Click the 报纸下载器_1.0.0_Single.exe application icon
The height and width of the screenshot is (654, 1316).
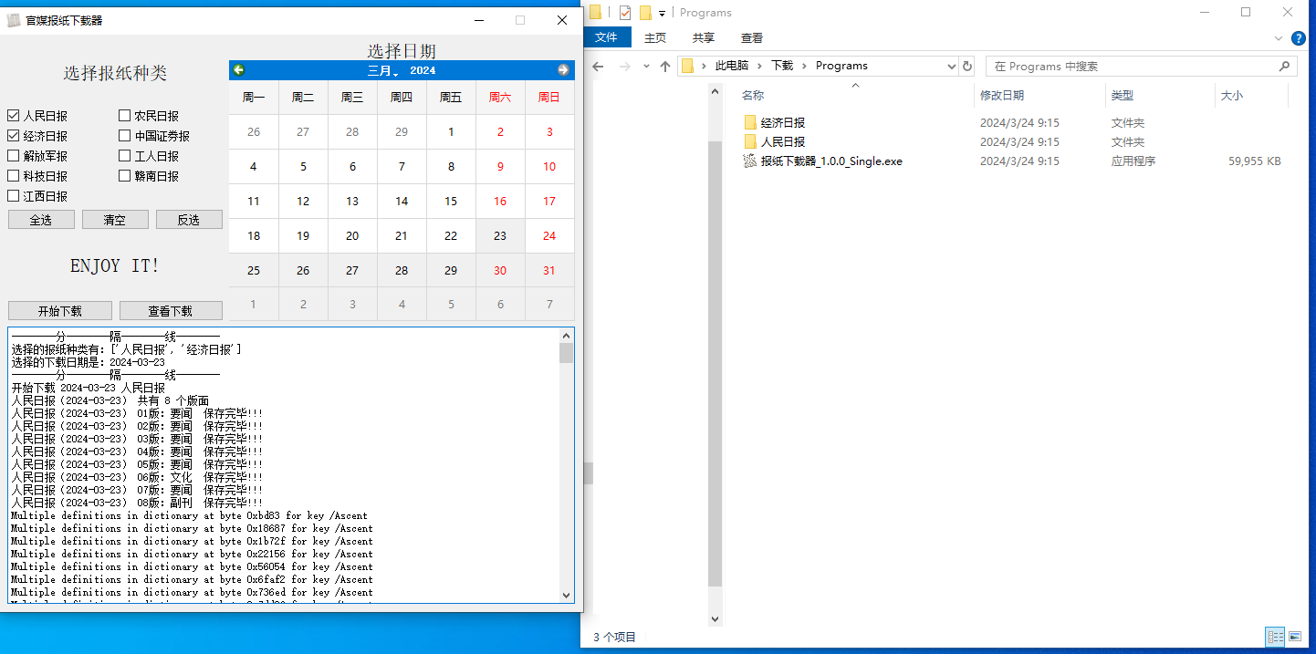750,161
